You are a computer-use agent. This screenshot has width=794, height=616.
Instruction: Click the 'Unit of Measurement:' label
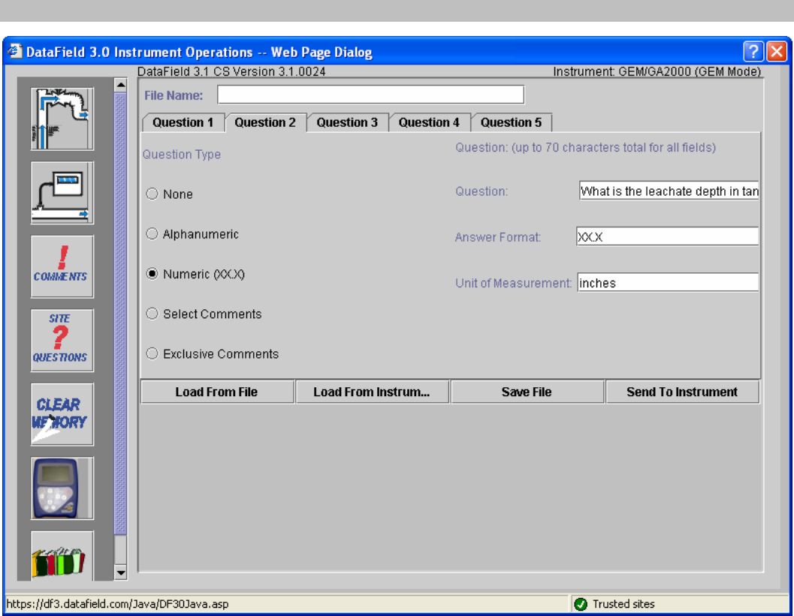click(x=514, y=283)
